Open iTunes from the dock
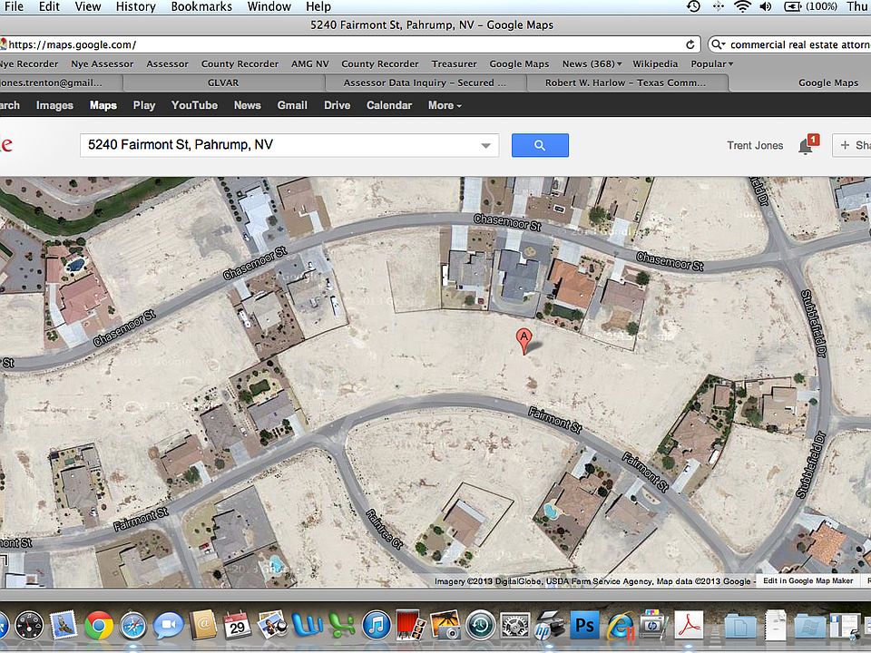 coord(376,625)
